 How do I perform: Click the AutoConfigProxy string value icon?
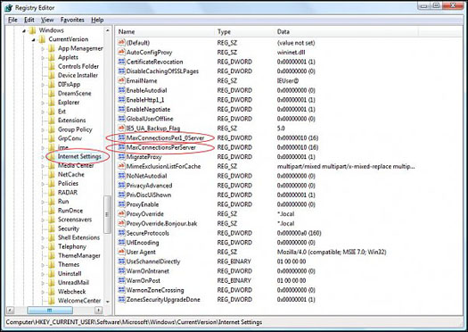pos(121,52)
